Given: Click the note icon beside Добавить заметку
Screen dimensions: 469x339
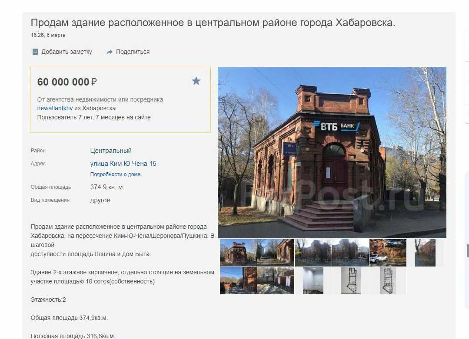Looking at the screenshot, I should pos(35,52).
